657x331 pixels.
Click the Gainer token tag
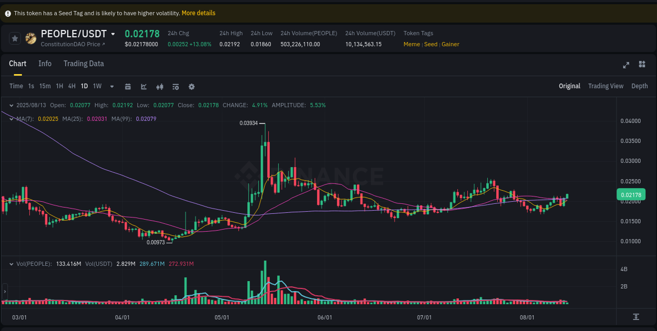pyautogui.click(x=450, y=44)
